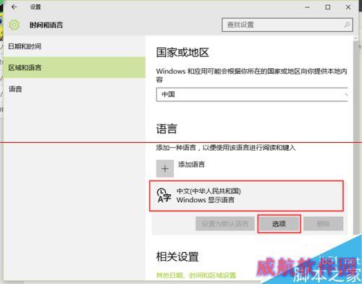This screenshot has height=284, width=362.
Task: Click the search magnifier icon
Action: pos(347,25)
